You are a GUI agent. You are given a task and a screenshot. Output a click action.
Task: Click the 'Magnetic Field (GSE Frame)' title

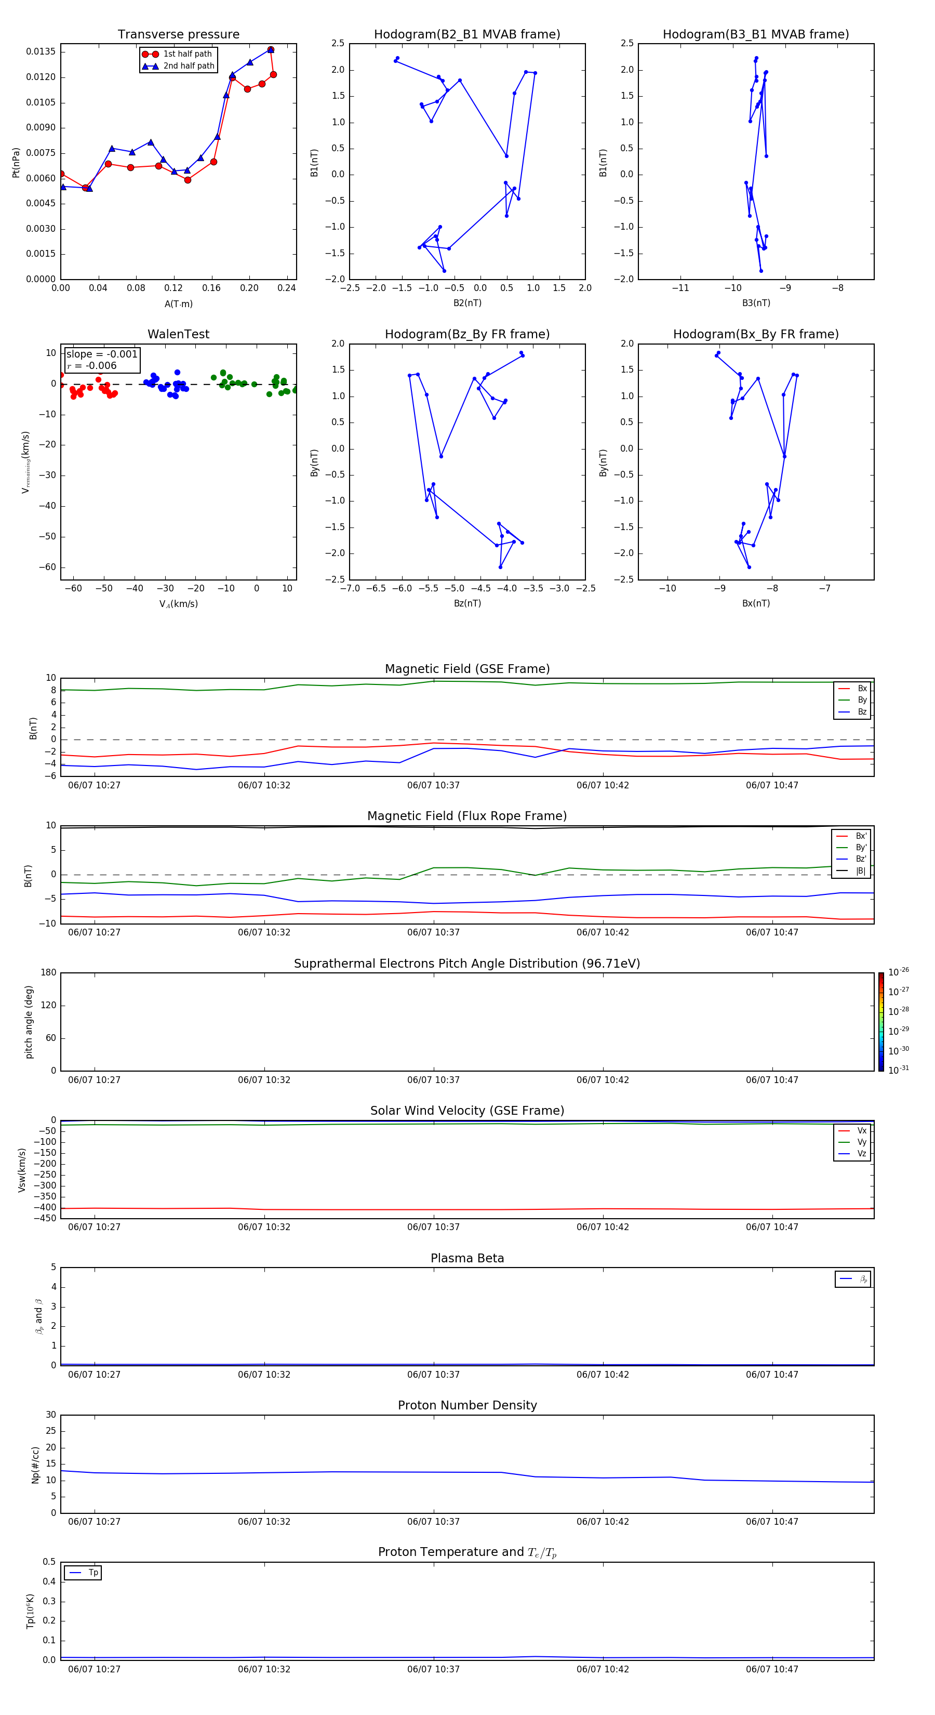click(x=467, y=669)
